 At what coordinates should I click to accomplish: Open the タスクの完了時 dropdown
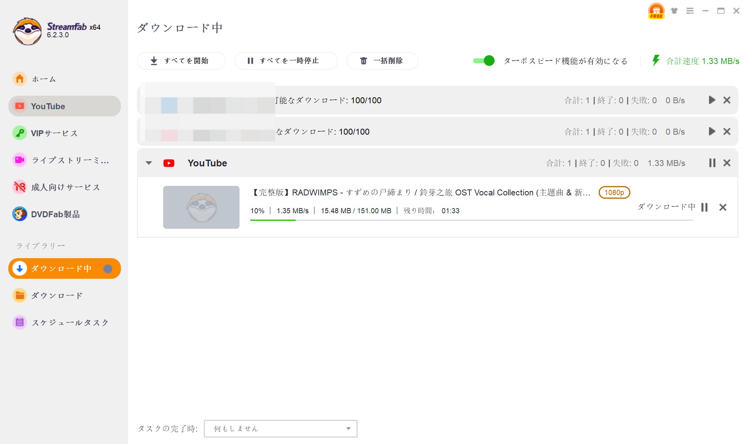pyautogui.click(x=280, y=429)
